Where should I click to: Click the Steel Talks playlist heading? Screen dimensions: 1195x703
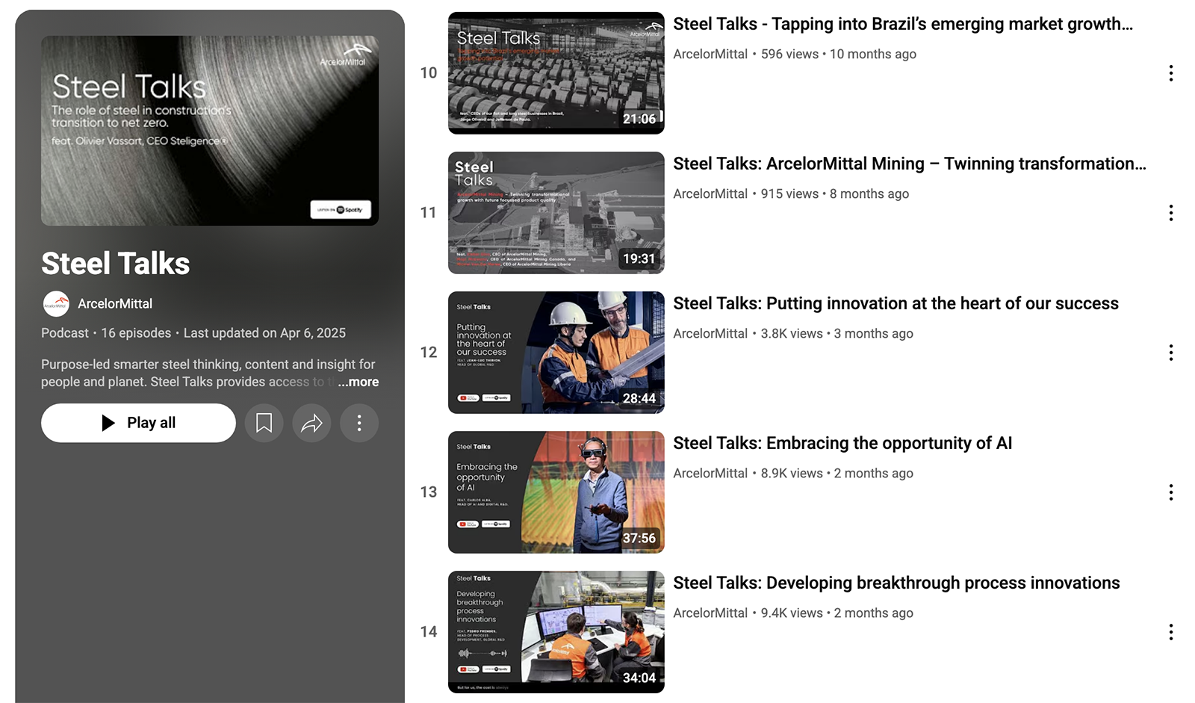point(116,264)
